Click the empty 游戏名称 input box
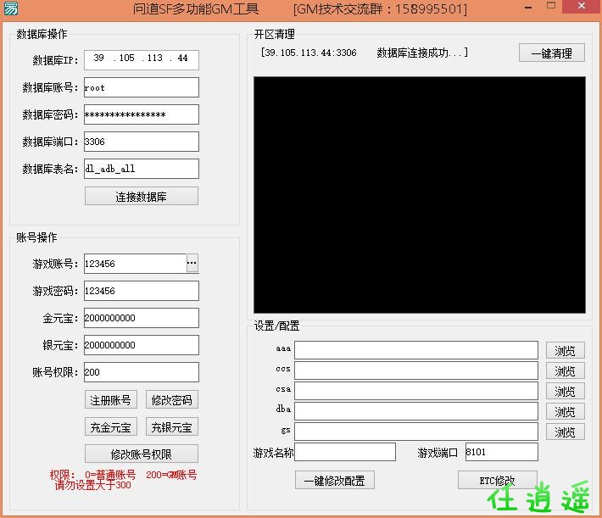 [345, 453]
